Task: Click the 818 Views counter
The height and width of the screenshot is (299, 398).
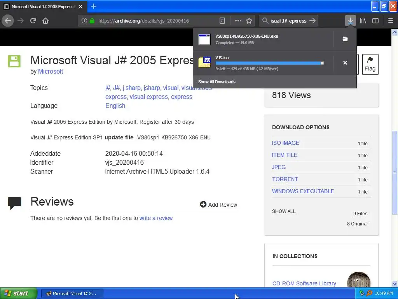Action: 292,95
